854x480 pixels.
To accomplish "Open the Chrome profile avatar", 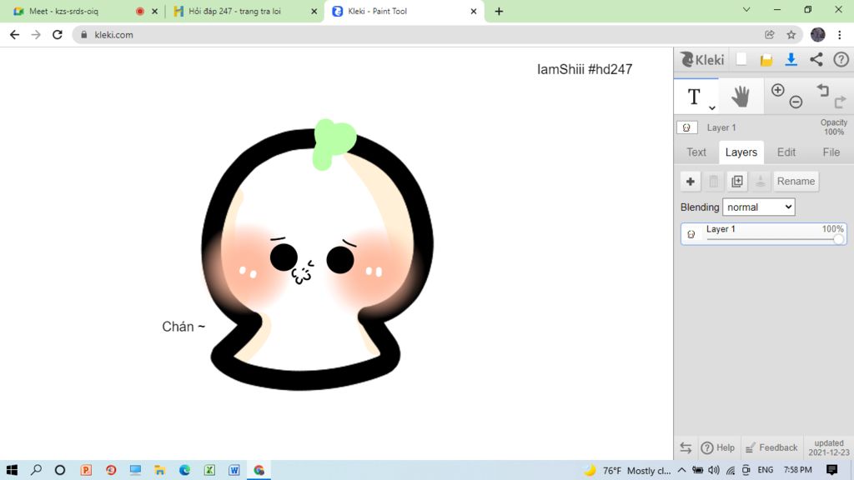I will (x=817, y=34).
